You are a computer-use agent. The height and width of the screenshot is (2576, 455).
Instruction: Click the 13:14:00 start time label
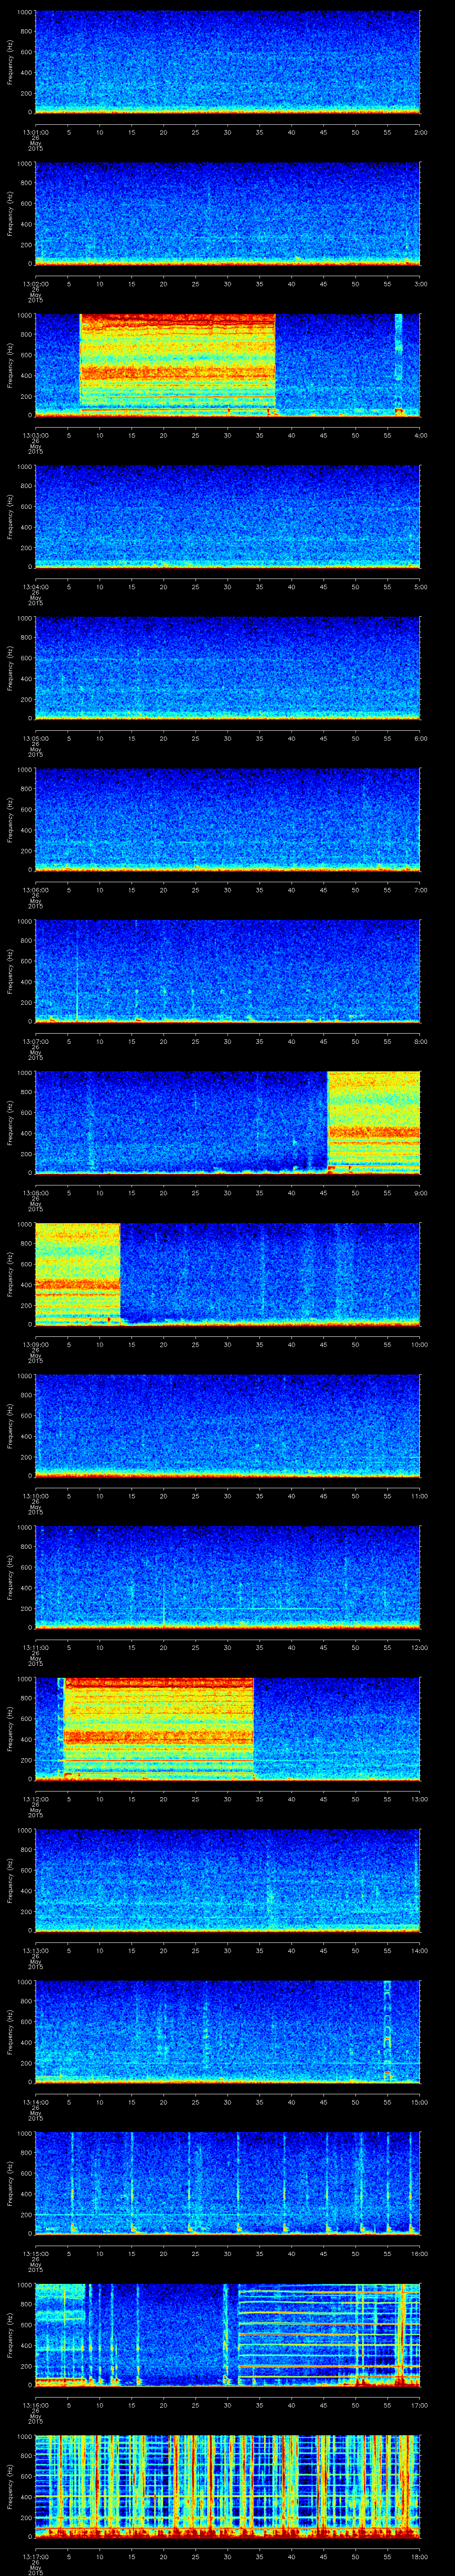[x=35, y=2102]
